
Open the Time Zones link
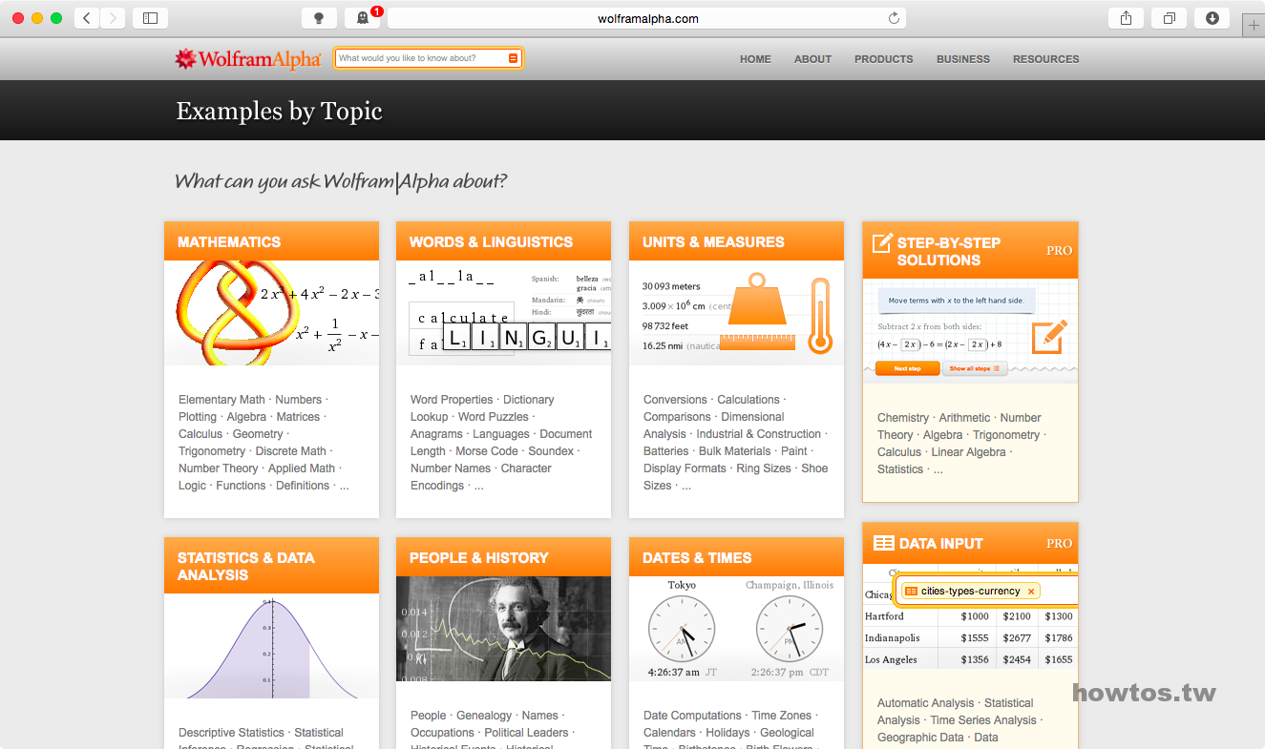781,716
